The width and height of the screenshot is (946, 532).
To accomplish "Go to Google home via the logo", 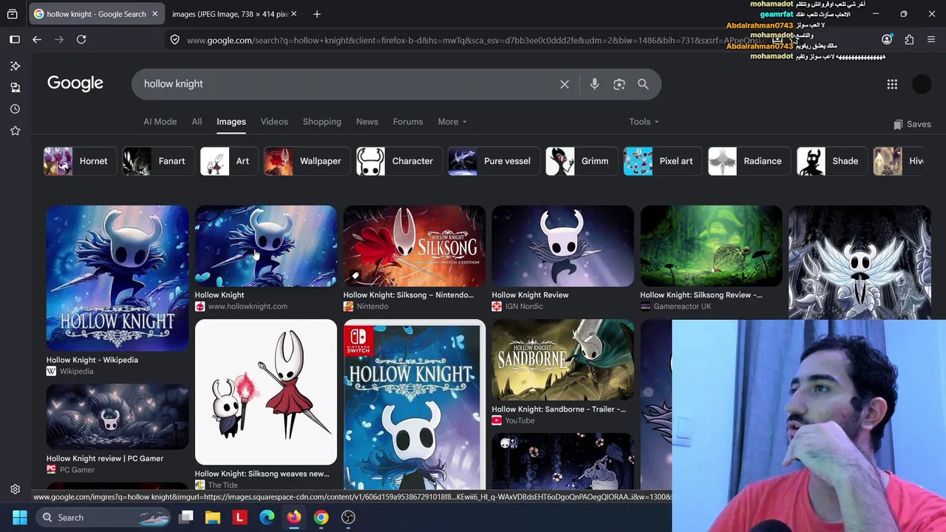I will [x=75, y=83].
